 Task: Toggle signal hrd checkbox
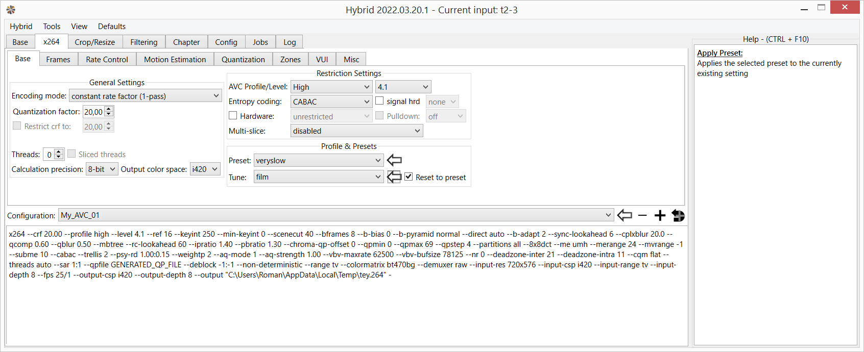[379, 101]
